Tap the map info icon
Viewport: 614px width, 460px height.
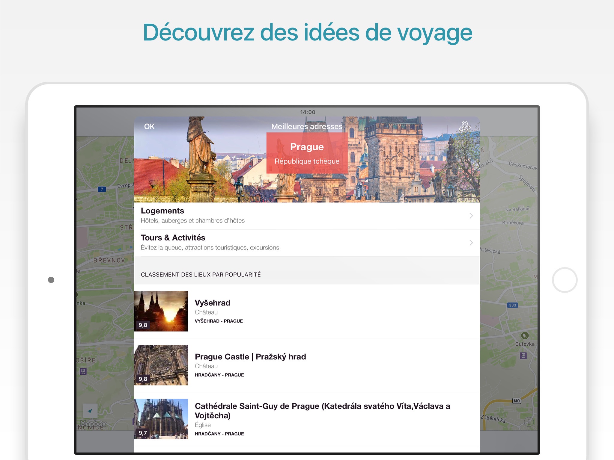(x=529, y=422)
